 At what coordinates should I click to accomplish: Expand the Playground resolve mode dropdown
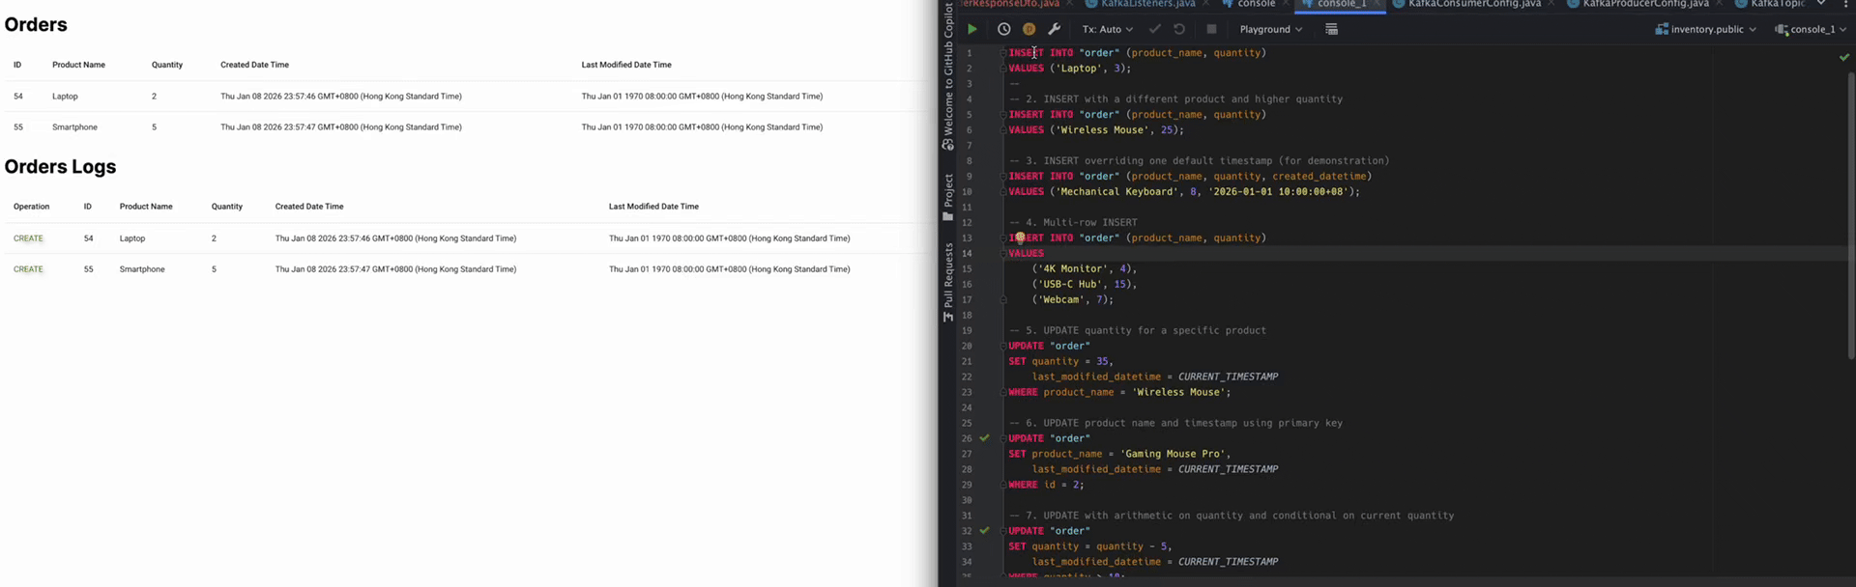coord(1270,29)
